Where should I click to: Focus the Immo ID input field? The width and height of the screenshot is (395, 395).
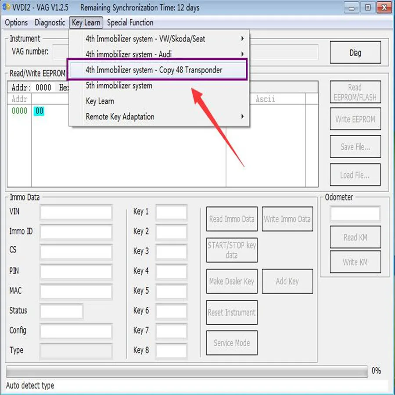76,232
